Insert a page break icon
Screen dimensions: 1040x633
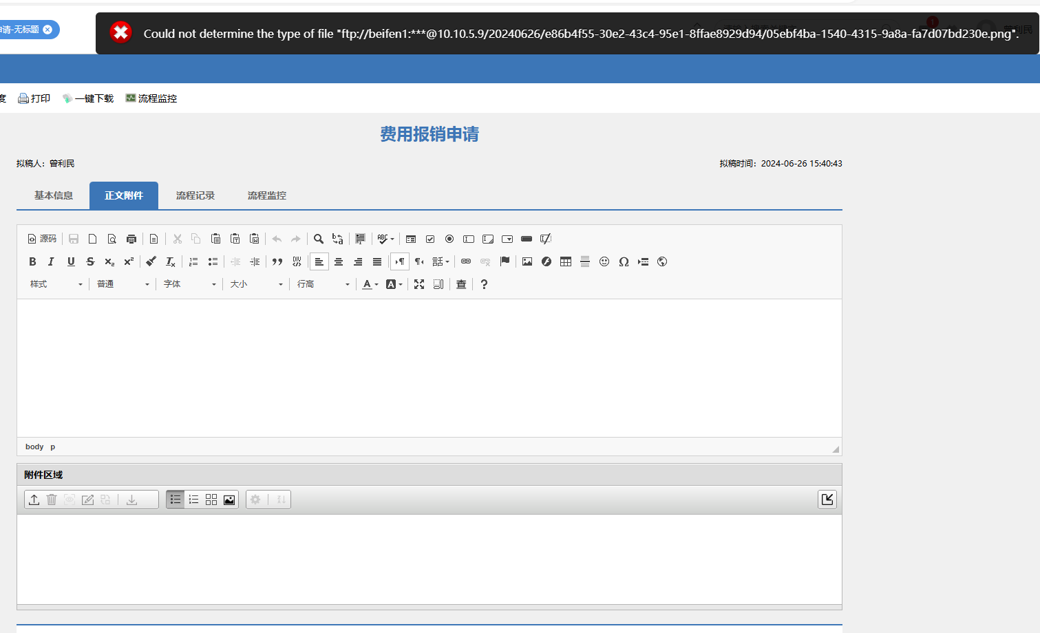(x=643, y=261)
